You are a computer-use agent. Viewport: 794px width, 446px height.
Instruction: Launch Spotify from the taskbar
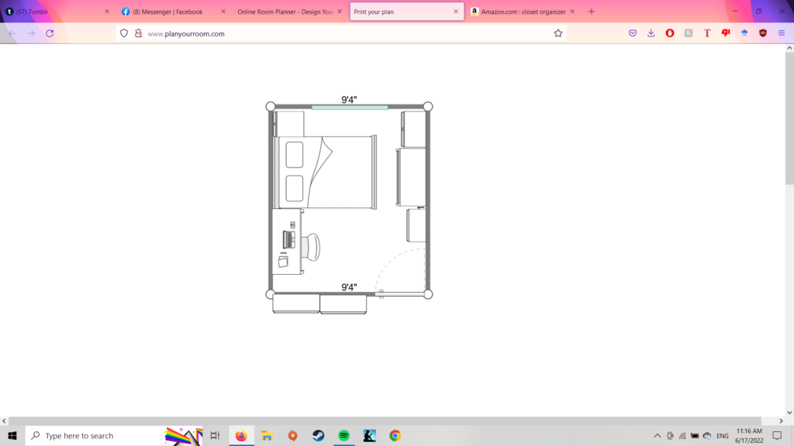coord(343,436)
